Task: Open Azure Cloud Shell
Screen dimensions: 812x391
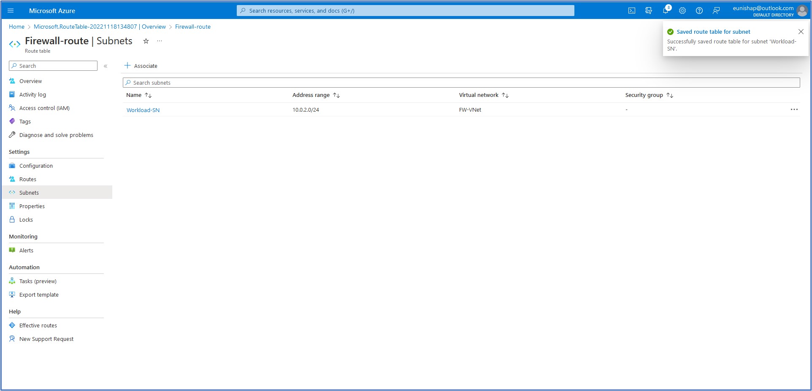Action: [632, 11]
